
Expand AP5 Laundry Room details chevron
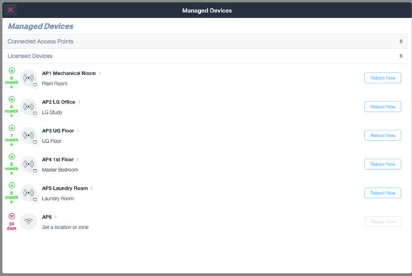(91, 188)
